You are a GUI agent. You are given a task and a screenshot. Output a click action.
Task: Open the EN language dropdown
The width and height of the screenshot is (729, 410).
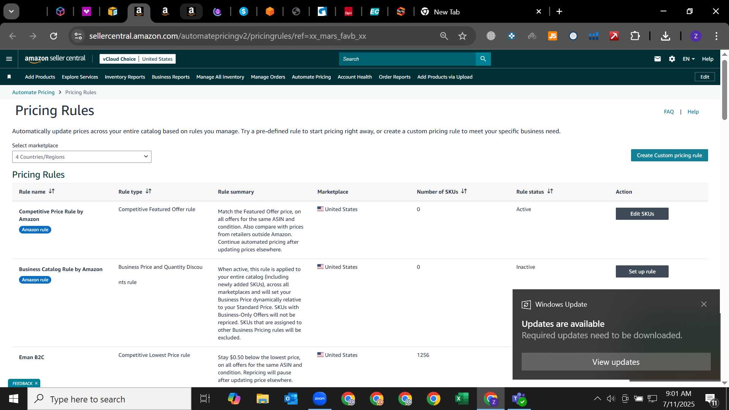[x=688, y=59]
